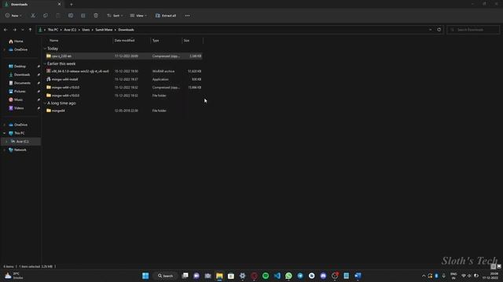Select the mingw-w64-install application file
The height and width of the screenshot is (282, 503).
click(x=123, y=79)
